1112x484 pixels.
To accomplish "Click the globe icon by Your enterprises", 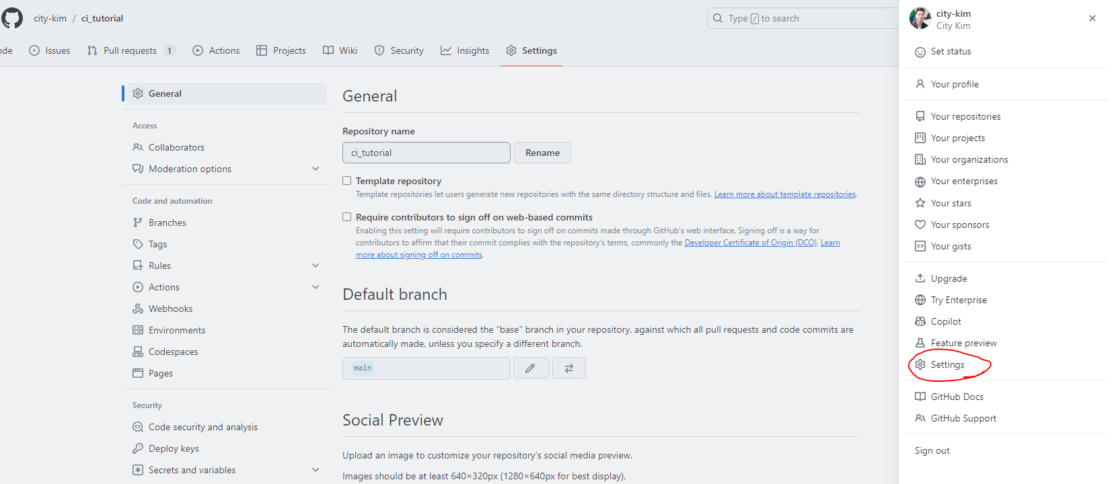I will click(x=920, y=182).
